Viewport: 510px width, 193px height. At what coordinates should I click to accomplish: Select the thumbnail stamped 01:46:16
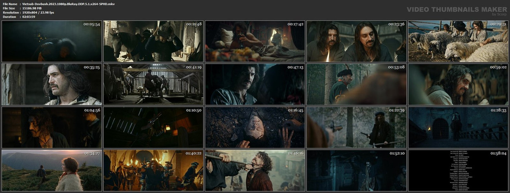pyautogui.click(x=255, y=170)
